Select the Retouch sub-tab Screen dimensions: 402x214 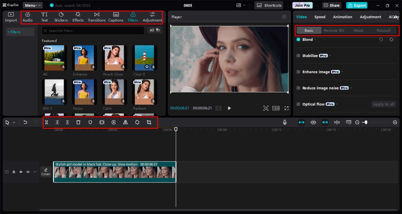383,30
